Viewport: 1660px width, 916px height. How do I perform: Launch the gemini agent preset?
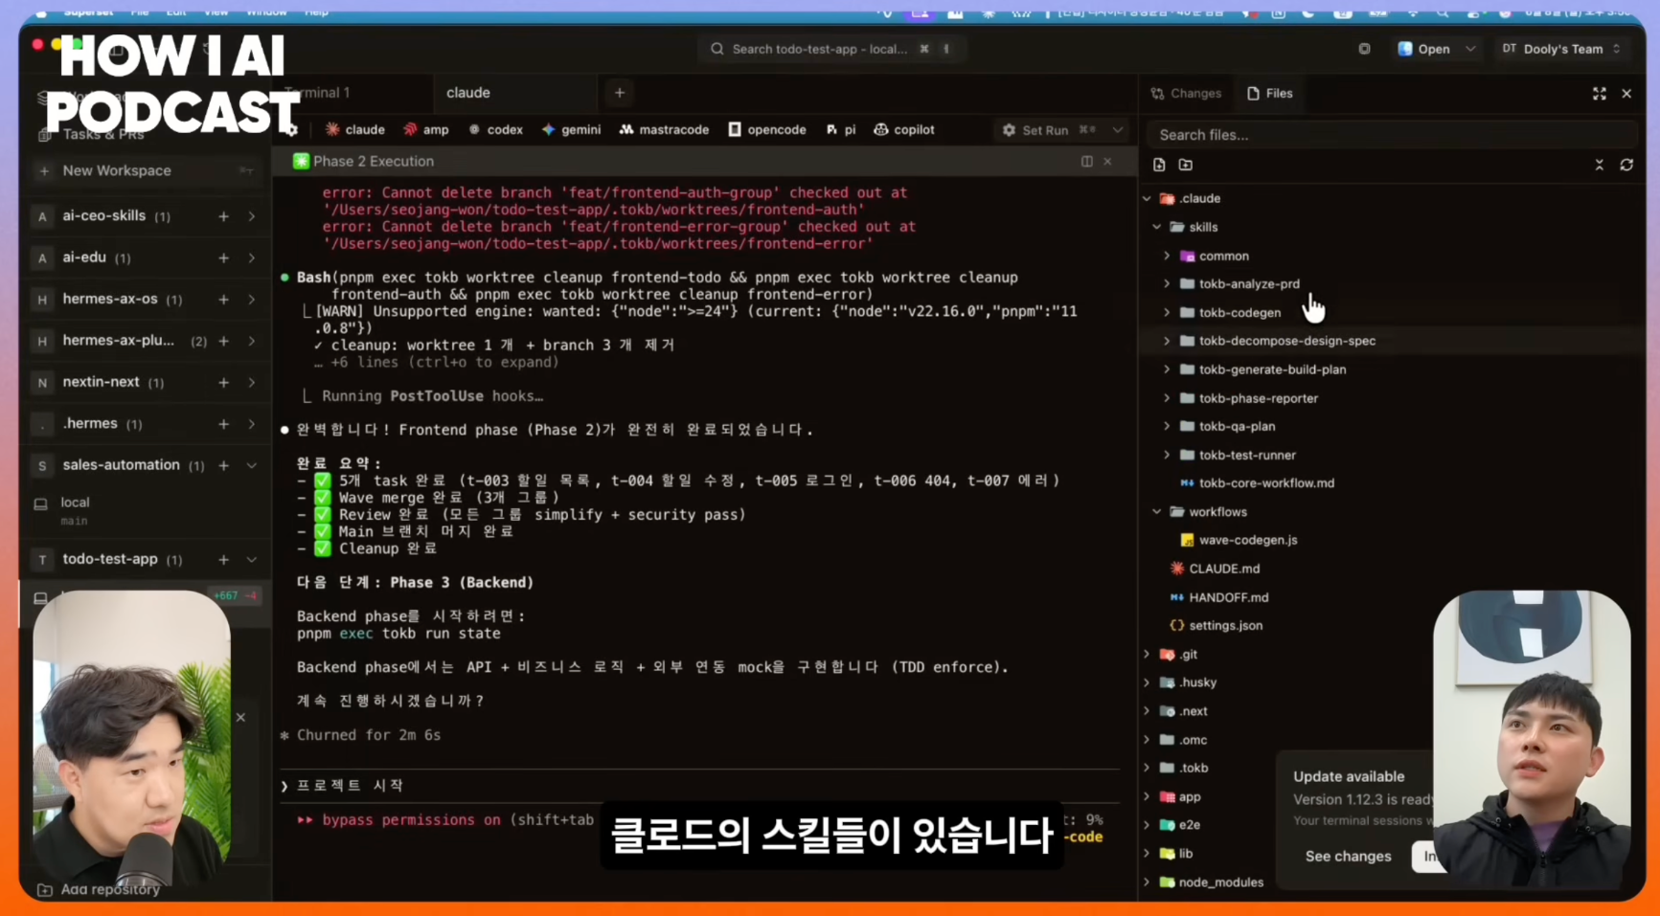coord(572,129)
